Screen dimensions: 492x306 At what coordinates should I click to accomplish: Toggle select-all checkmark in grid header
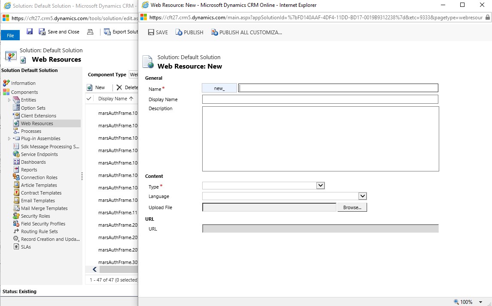click(x=89, y=99)
